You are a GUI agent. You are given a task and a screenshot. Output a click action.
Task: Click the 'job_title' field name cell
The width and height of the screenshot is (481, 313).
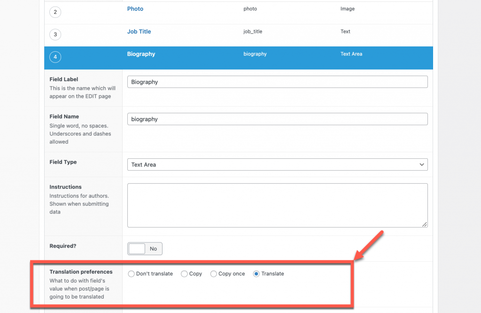click(253, 31)
